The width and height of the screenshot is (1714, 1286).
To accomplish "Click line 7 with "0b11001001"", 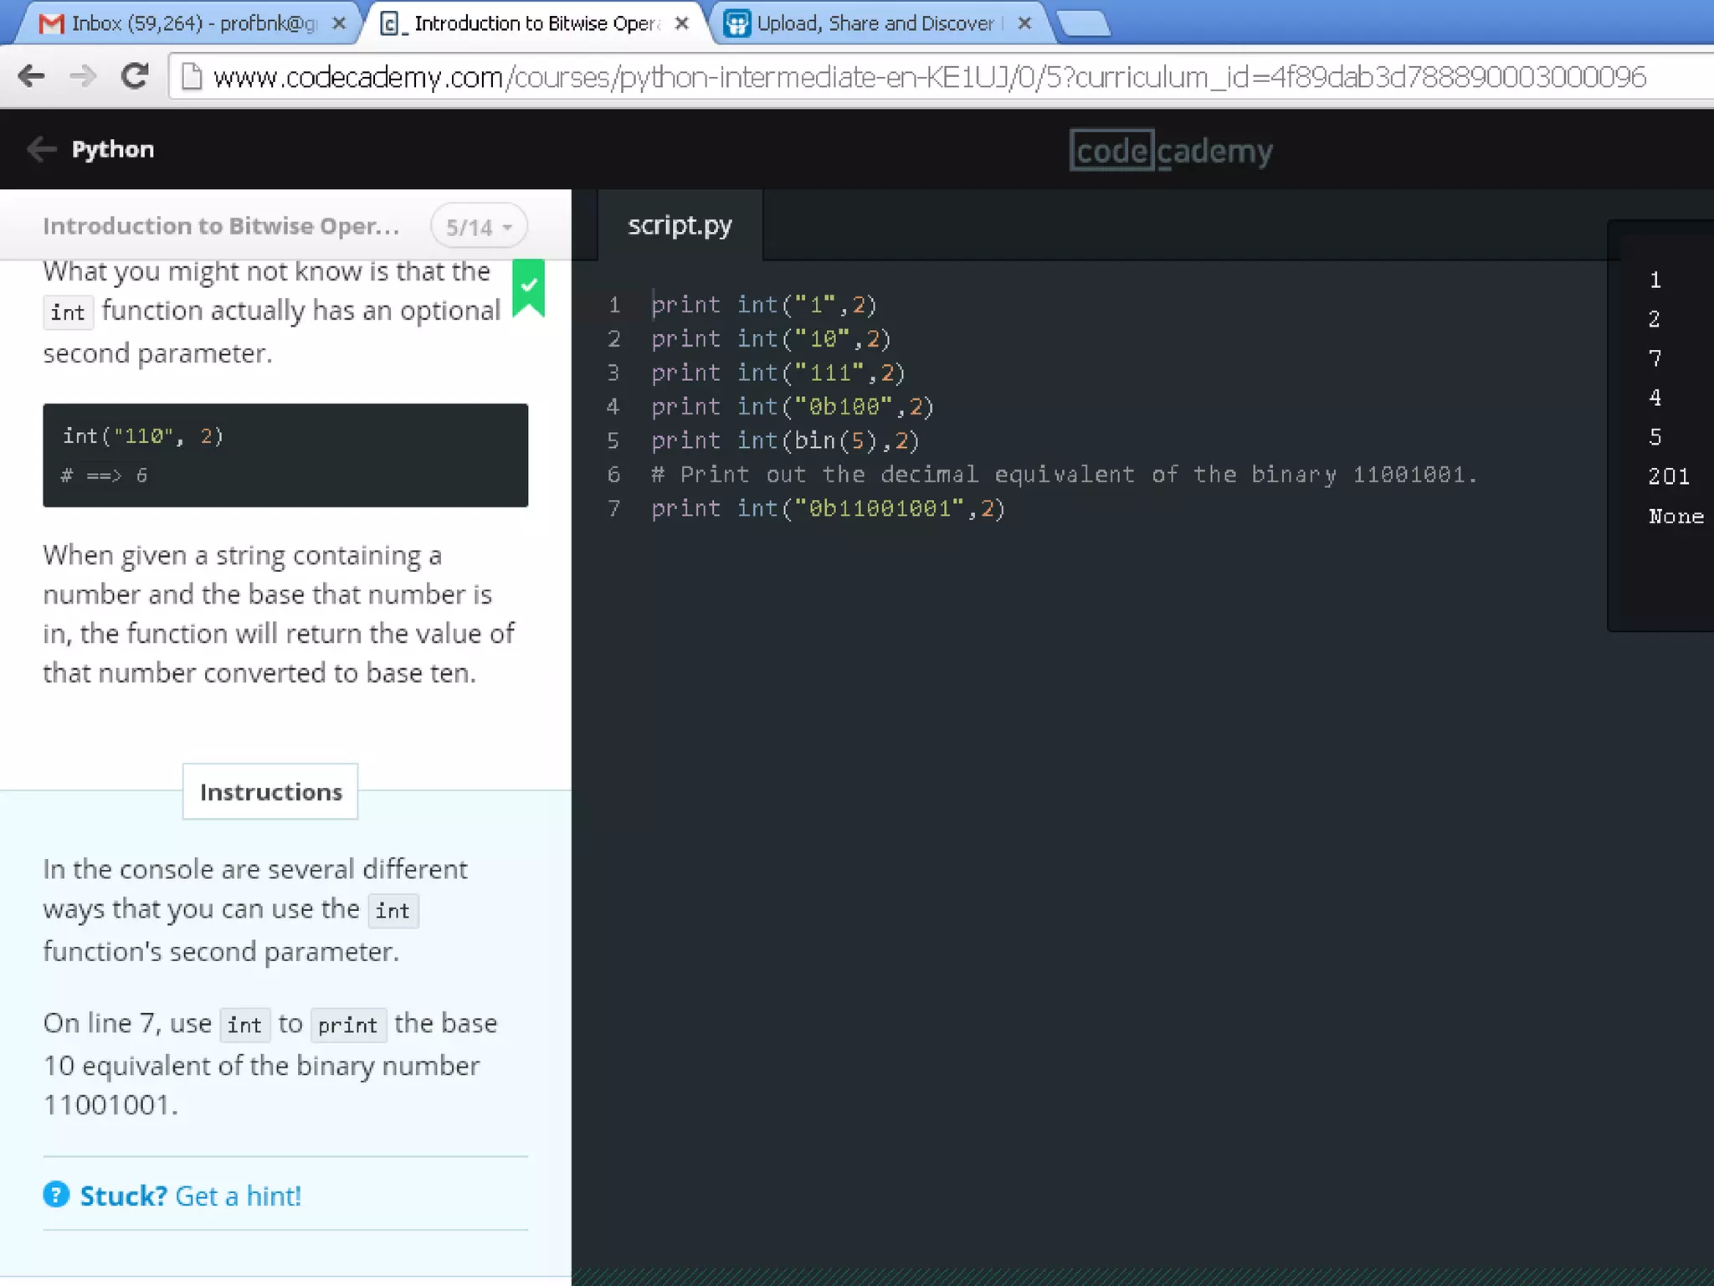I will tap(828, 508).
